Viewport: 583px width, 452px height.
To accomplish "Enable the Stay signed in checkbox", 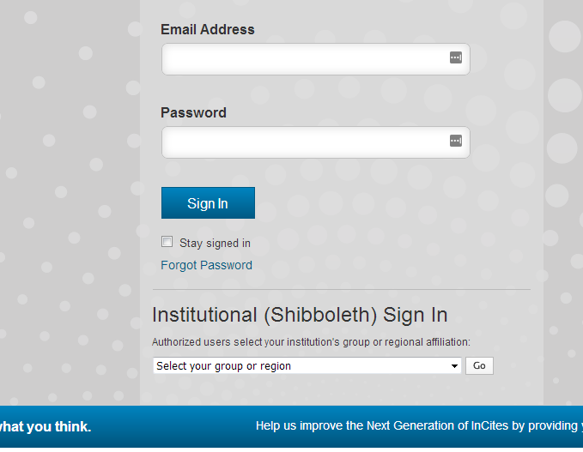I will [167, 242].
